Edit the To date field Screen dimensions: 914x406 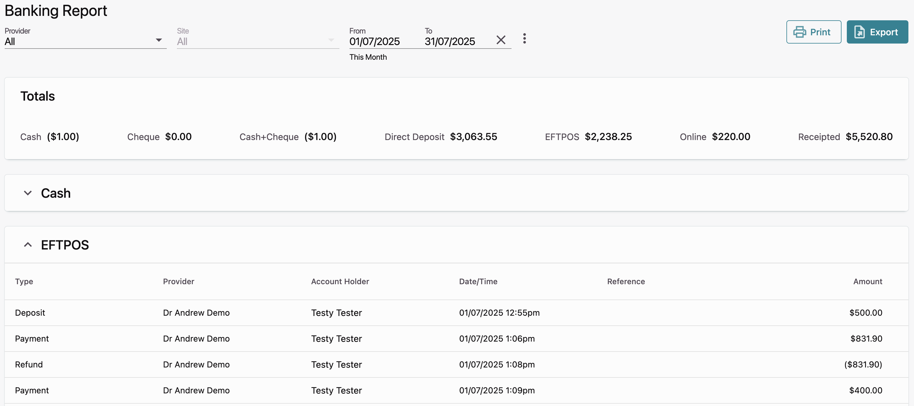[450, 41]
